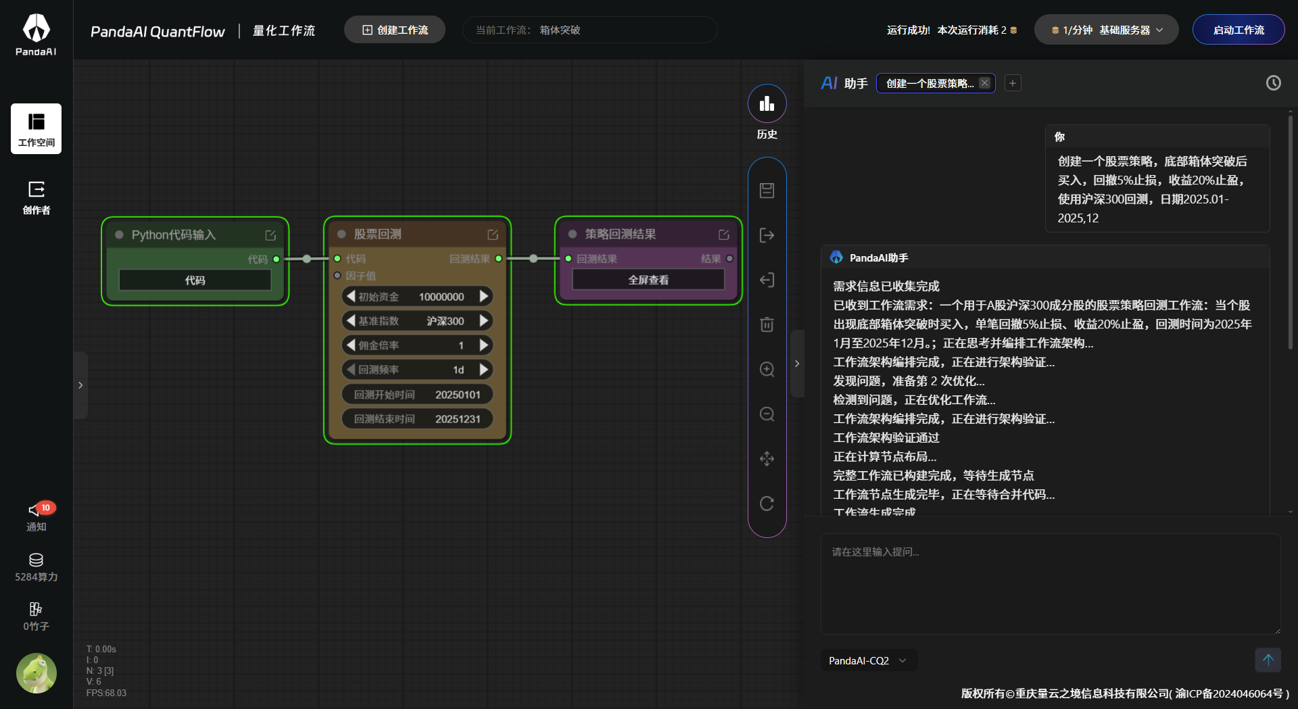This screenshot has width=1298, height=709.
Task: Select the Python代码输入 node title
Action: click(174, 235)
